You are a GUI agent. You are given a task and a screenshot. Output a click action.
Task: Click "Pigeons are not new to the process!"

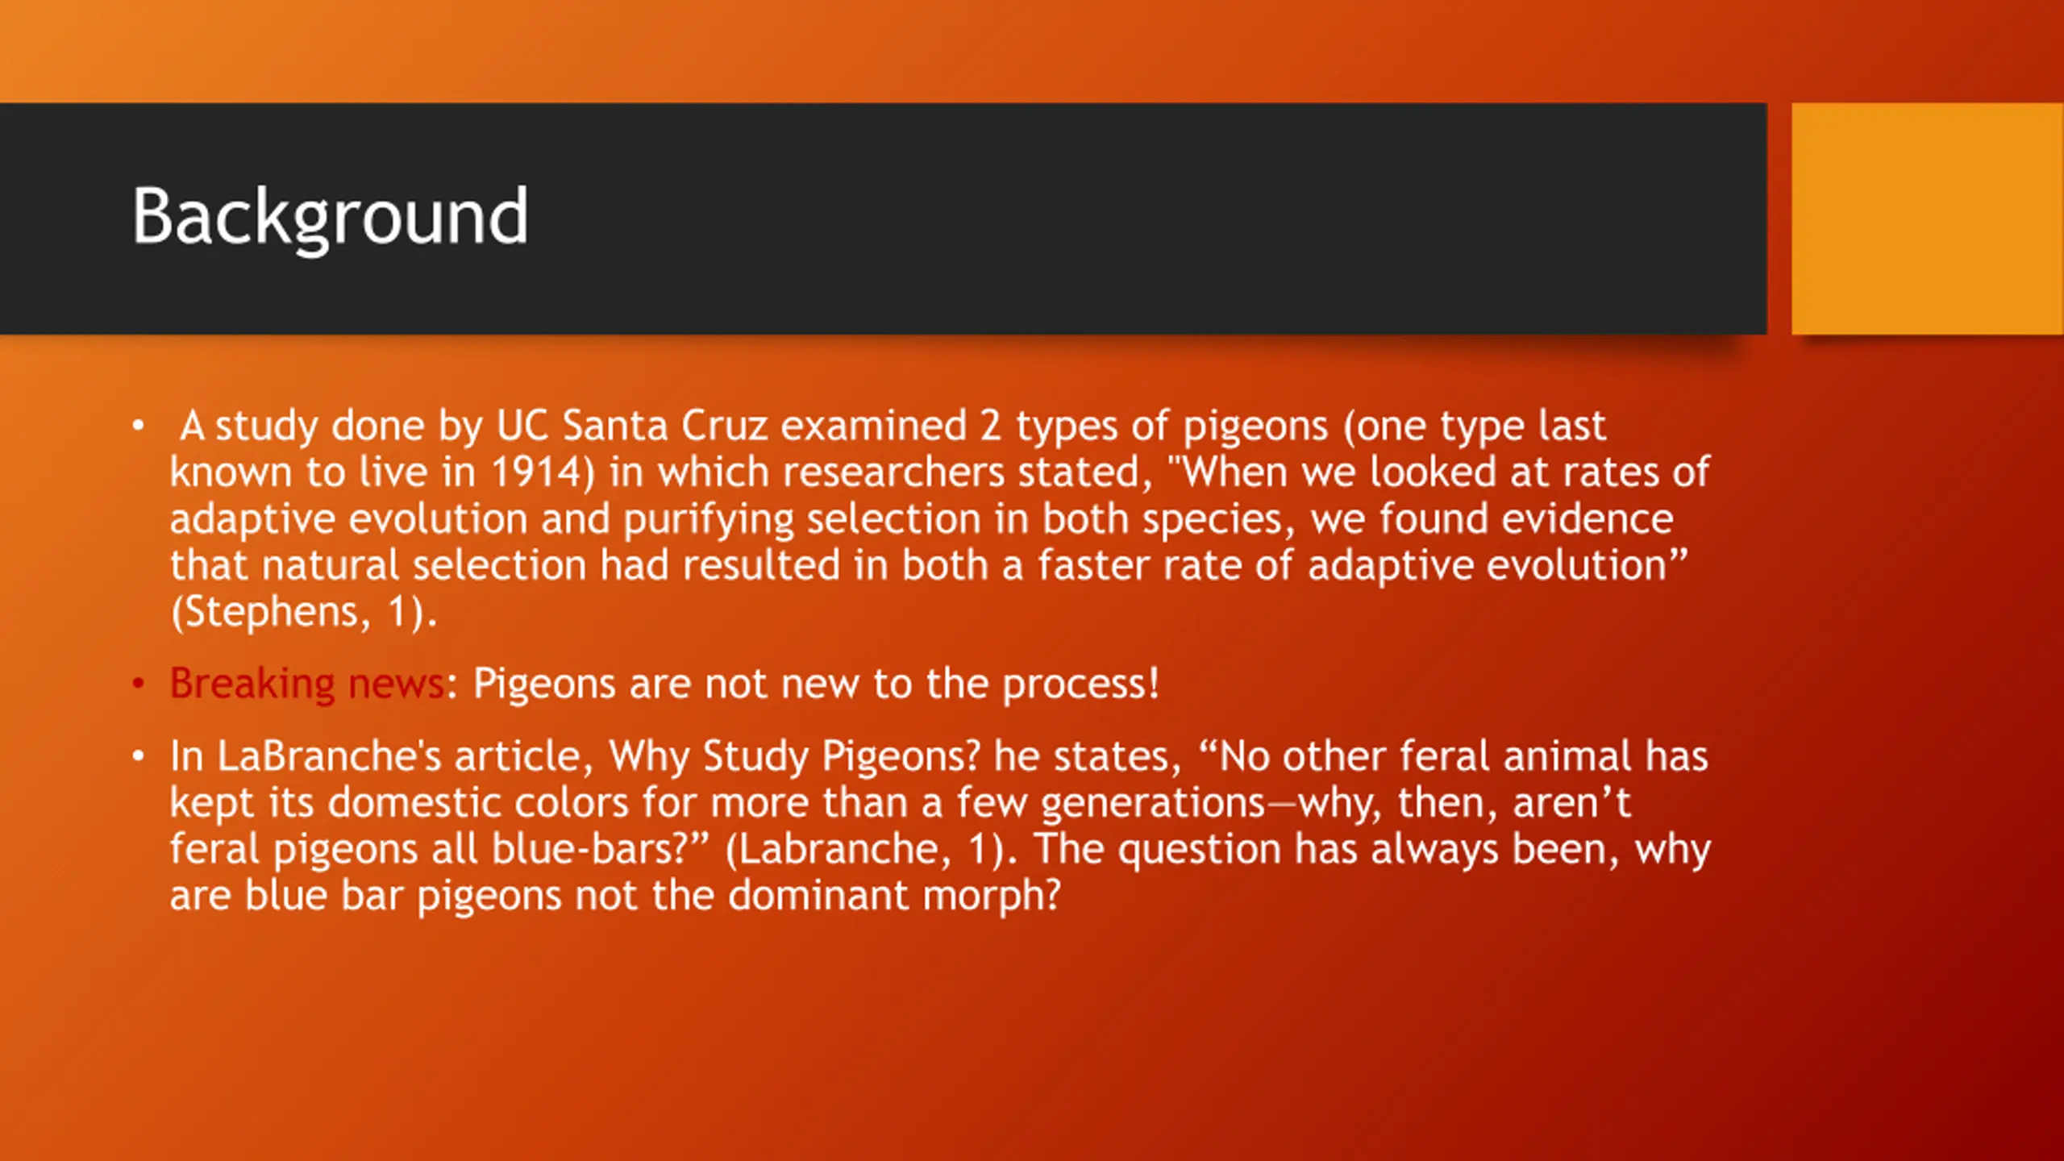[816, 684]
